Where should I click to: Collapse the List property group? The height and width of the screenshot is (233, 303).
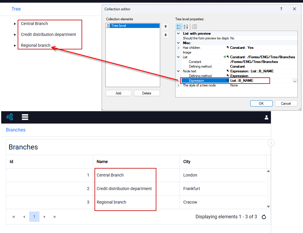(178, 57)
